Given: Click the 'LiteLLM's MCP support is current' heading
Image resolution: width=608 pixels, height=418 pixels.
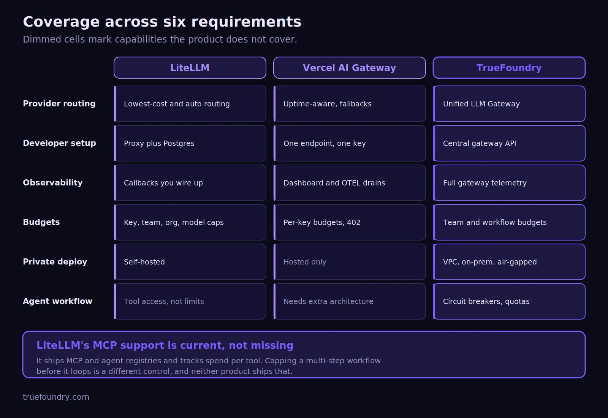Looking at the screenshot, I should point(165,345).
